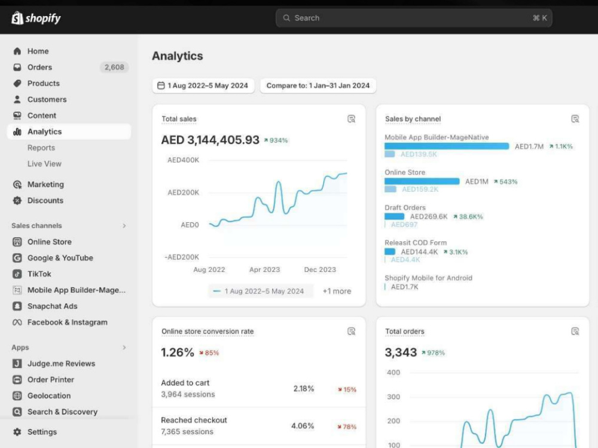This screenshot has width=598, height=448.
Task: Click the Shopify logo
Action: point(36,18)
